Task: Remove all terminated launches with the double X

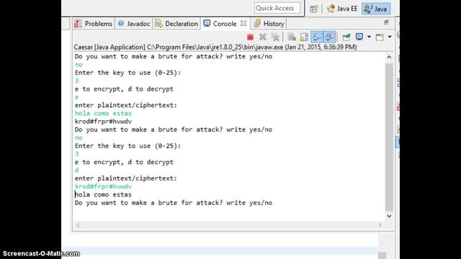Action: coord(275,37)
